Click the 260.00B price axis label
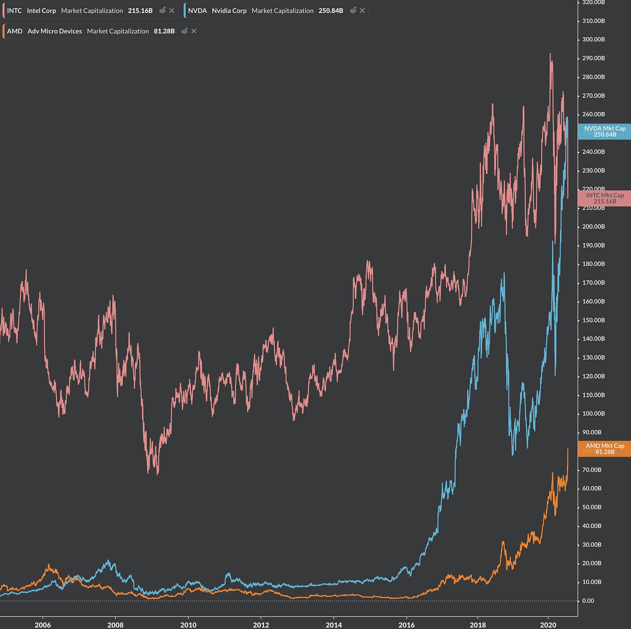The image size is (631, 629). 593,114
